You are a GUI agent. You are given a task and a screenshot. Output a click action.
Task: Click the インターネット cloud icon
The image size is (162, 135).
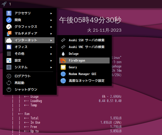(x=9, y=40)
